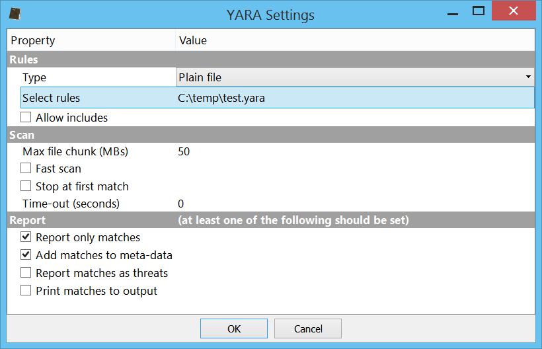This screenshot has width=542, height=349.
Task: Click the Cancel button
Action: [308, 329]
